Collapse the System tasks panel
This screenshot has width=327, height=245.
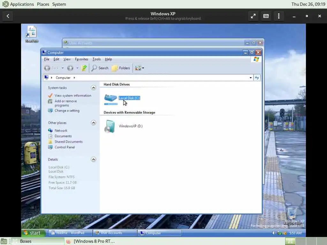coord(94,88)
